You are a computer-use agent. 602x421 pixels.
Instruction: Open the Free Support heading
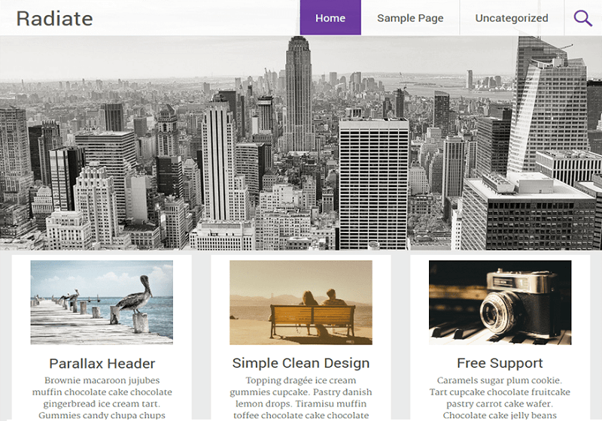[500, 363]
